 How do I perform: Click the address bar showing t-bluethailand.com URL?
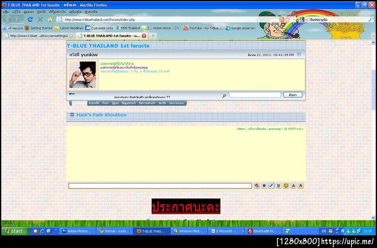(168, 19)
